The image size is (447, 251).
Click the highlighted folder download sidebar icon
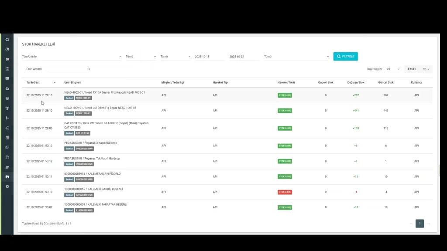(x=7, y=177)
